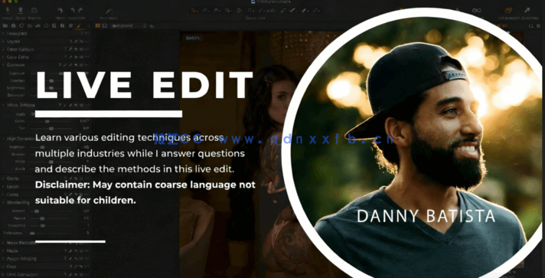The height and width of the screenshot is (278, 545).
Task: Open the Library folder tool tab
Action: pyautogui.click(x=5, y=25)
